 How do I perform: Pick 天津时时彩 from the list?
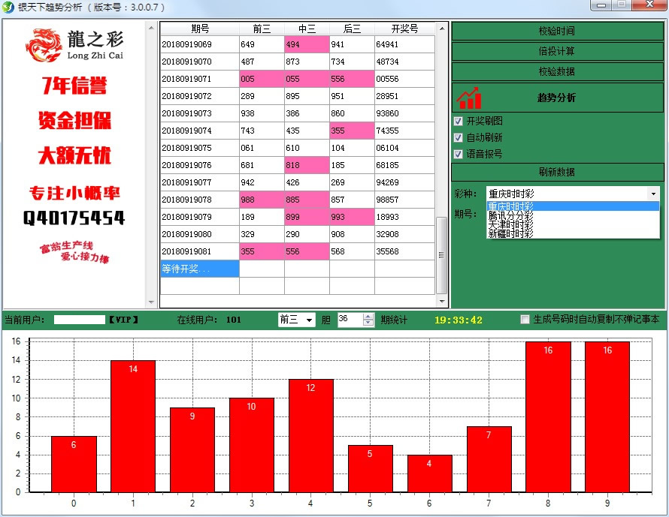pyautogui.click(x=510, y=224)
